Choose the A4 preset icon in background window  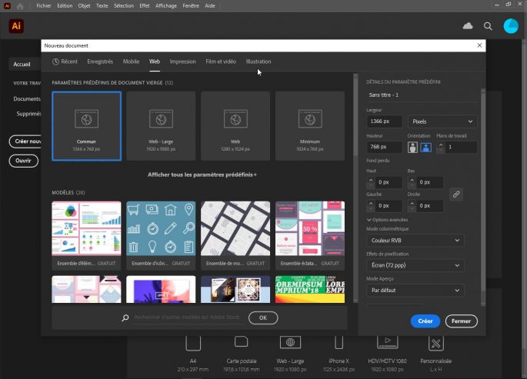[193, 343]
